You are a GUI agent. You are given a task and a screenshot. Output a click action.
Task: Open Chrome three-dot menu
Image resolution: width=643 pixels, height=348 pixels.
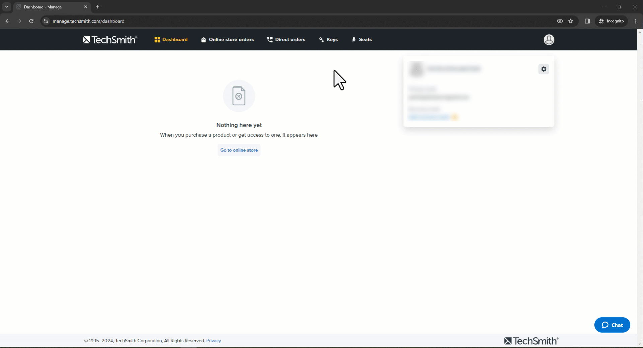click(635, 21)
